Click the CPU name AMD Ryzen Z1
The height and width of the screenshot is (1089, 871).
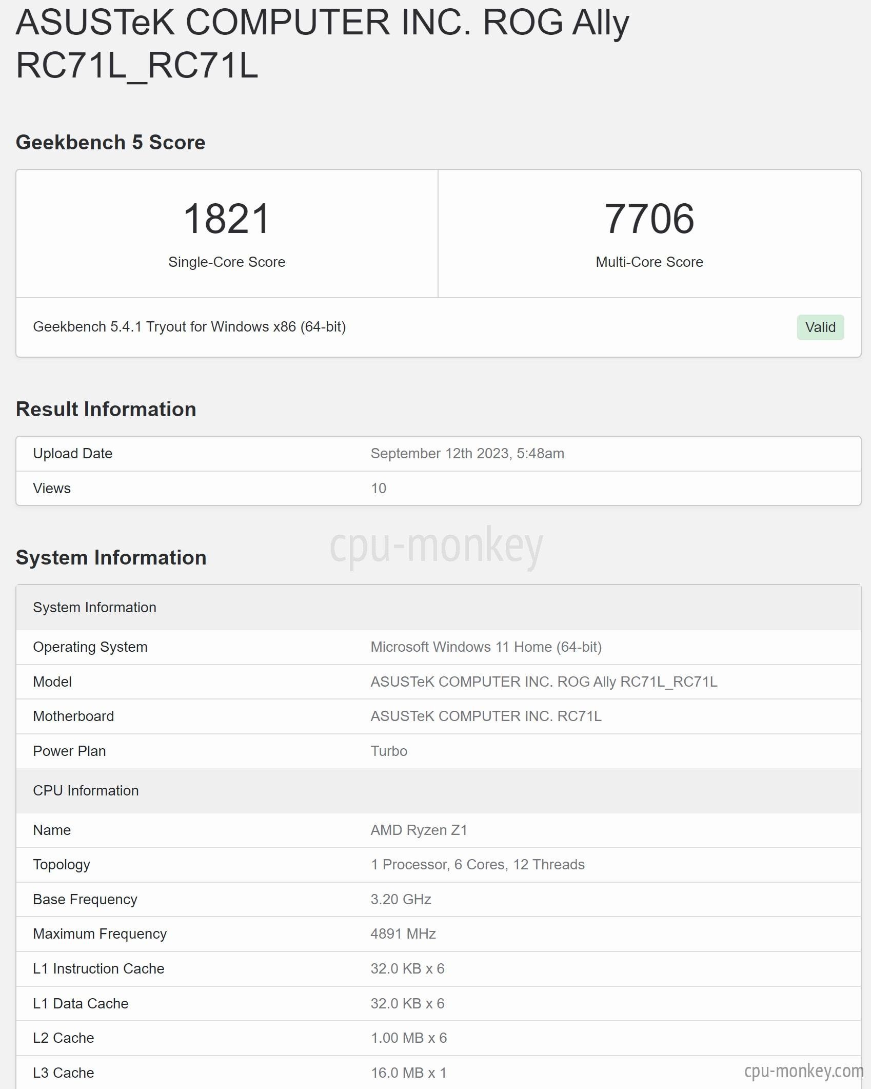pos(419,830)
